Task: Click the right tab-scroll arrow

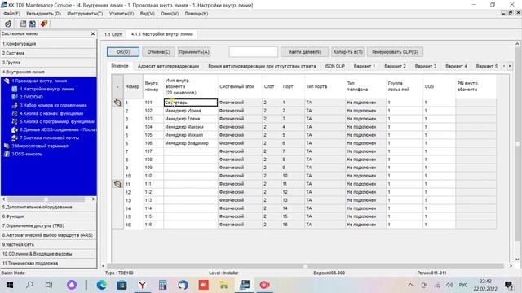Action: click(x=510, y=66)
